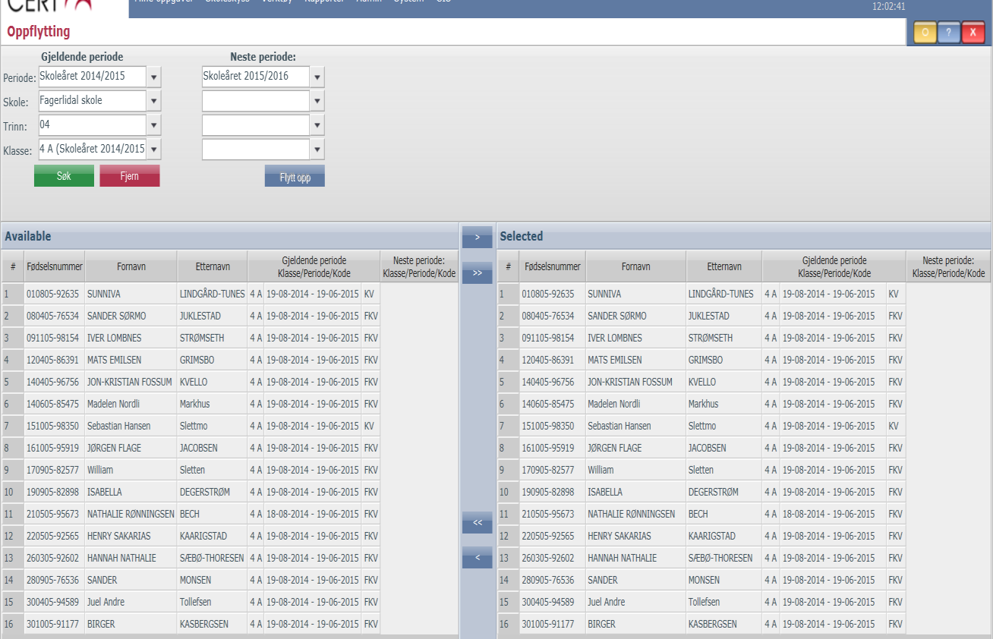Image resolution: width=993 pixels, height=639 pixels.
Task: Select JON-KRISTIAN FOSSUM in the Available list
Action: pos(130,382)
